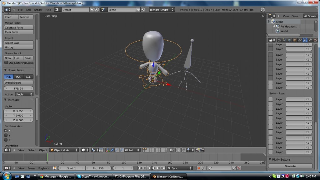The width and height of the screenshot is (320, 180).
Task: Open the Select menu in 3D viewport header
Action: (32, 150)
